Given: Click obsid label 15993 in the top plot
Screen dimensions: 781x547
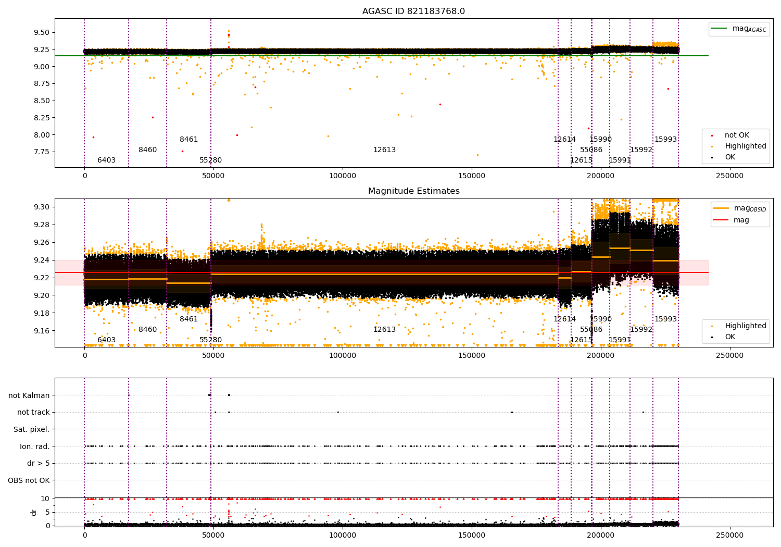Looking at the screenshot, I should [x=666, y=140].
